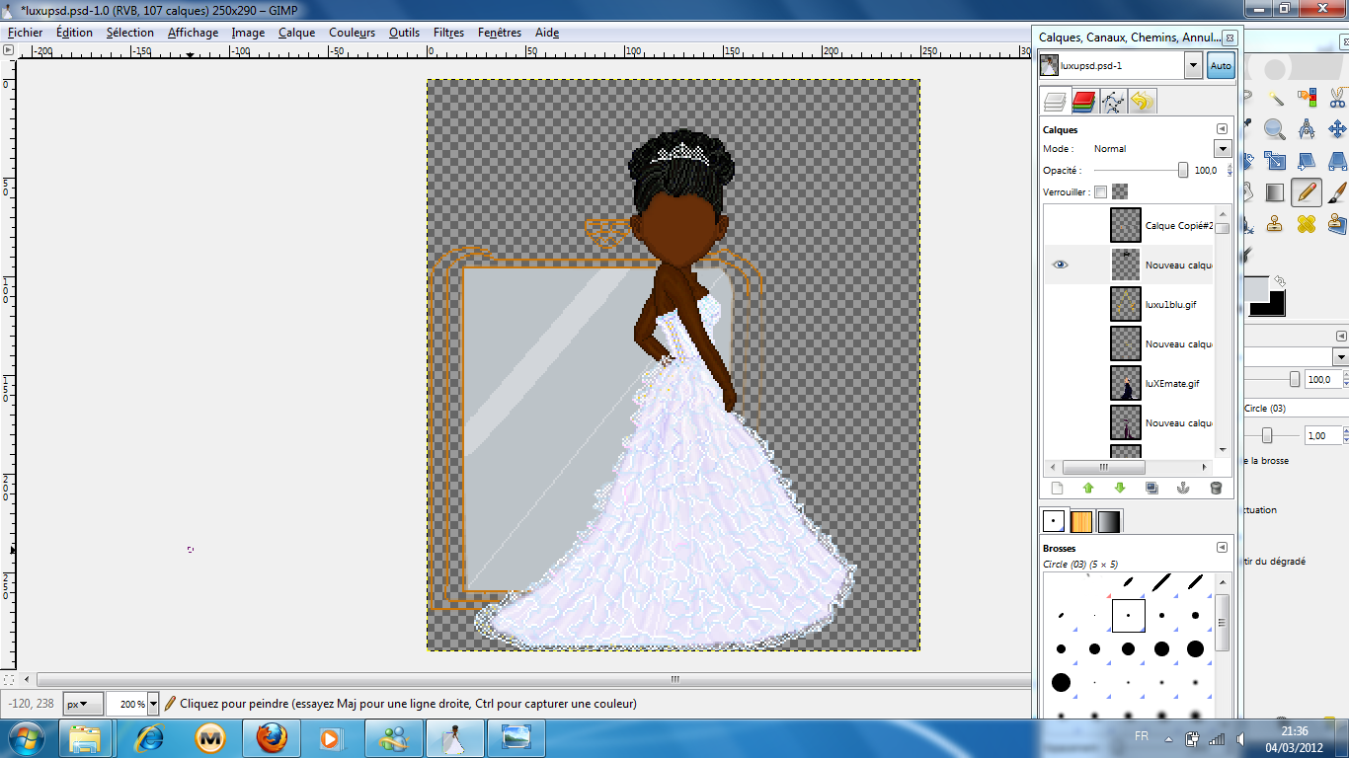The width and height of the screenshot is (1349, 758).
Task: Click the Auto button
Action: (1221, 66)
